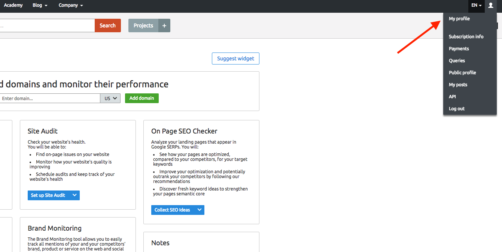Focus the top search input box

click(47, 25)
